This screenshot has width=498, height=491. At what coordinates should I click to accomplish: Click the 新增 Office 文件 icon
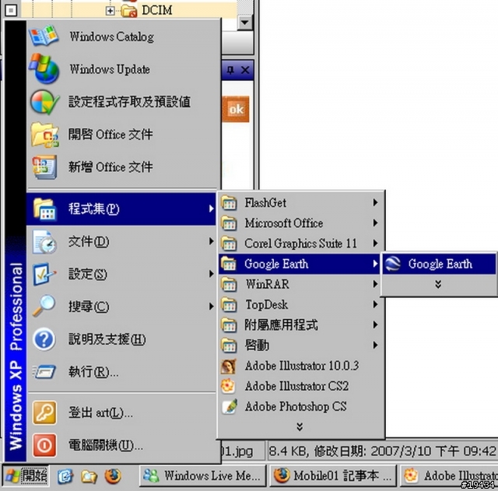click(x=44, y=167)
